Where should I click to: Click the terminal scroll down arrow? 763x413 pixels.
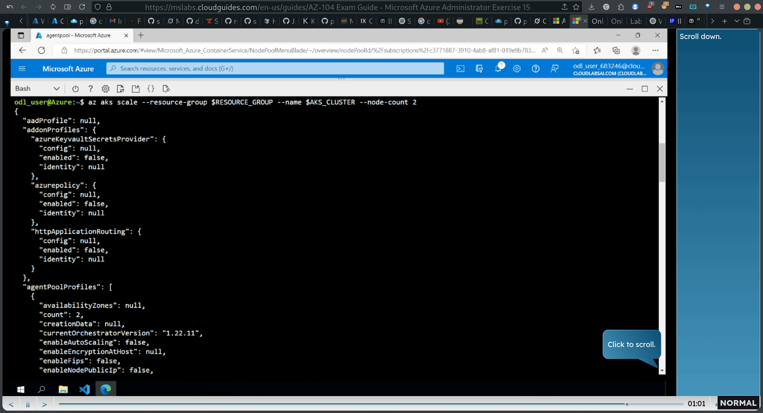coord(662,371)
